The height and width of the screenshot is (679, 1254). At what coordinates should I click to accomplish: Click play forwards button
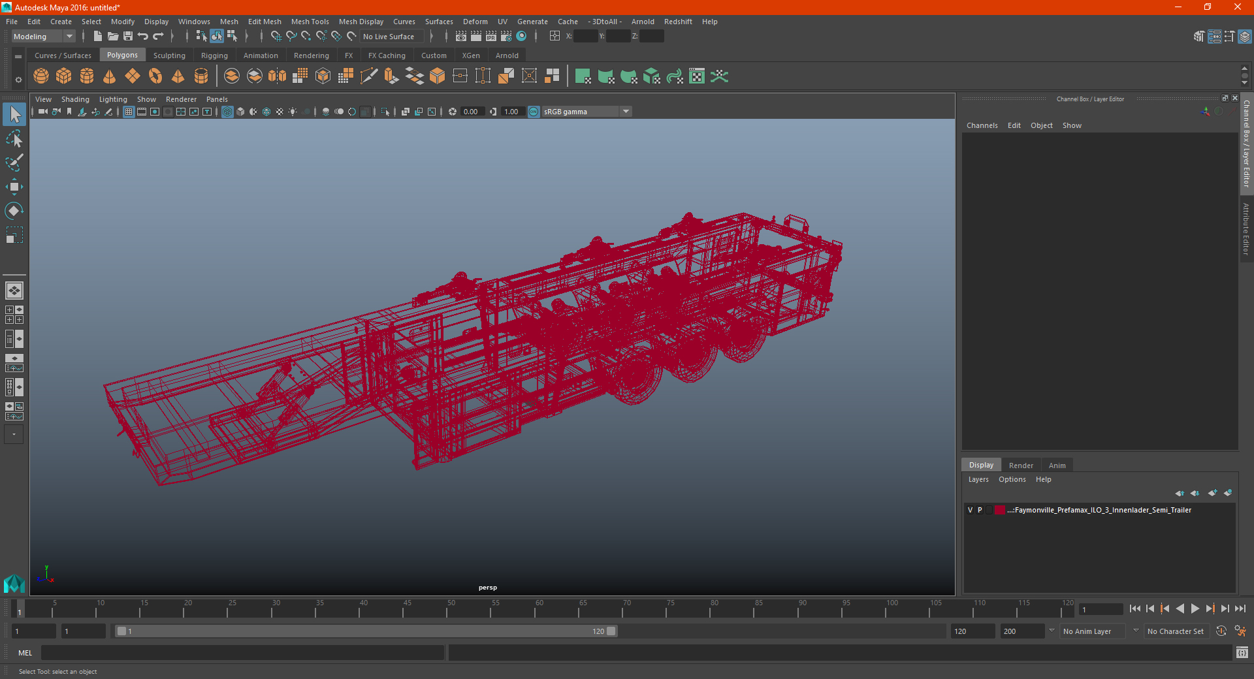pyautogui.click(x=1195, y=608)
